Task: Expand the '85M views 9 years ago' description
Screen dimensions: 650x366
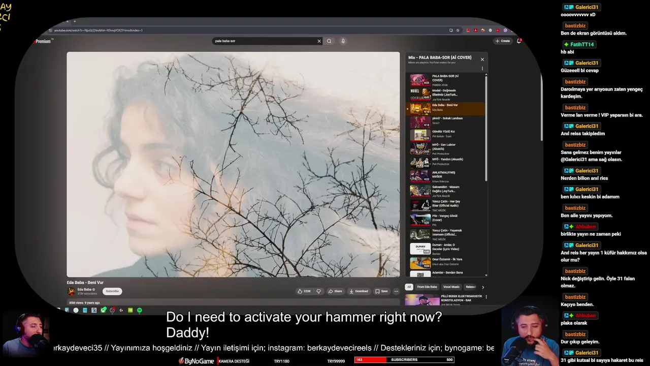Action: 85,303
